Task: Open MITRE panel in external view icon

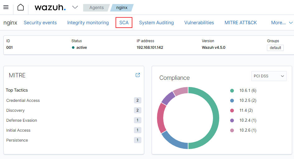Action: [138, 75]
